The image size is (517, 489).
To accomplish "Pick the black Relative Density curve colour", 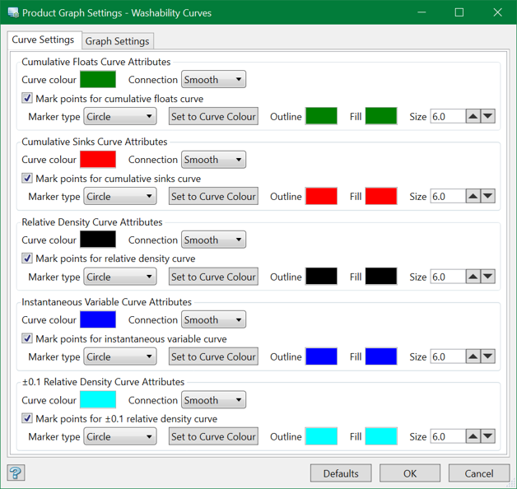I will (x=98, y=240).
